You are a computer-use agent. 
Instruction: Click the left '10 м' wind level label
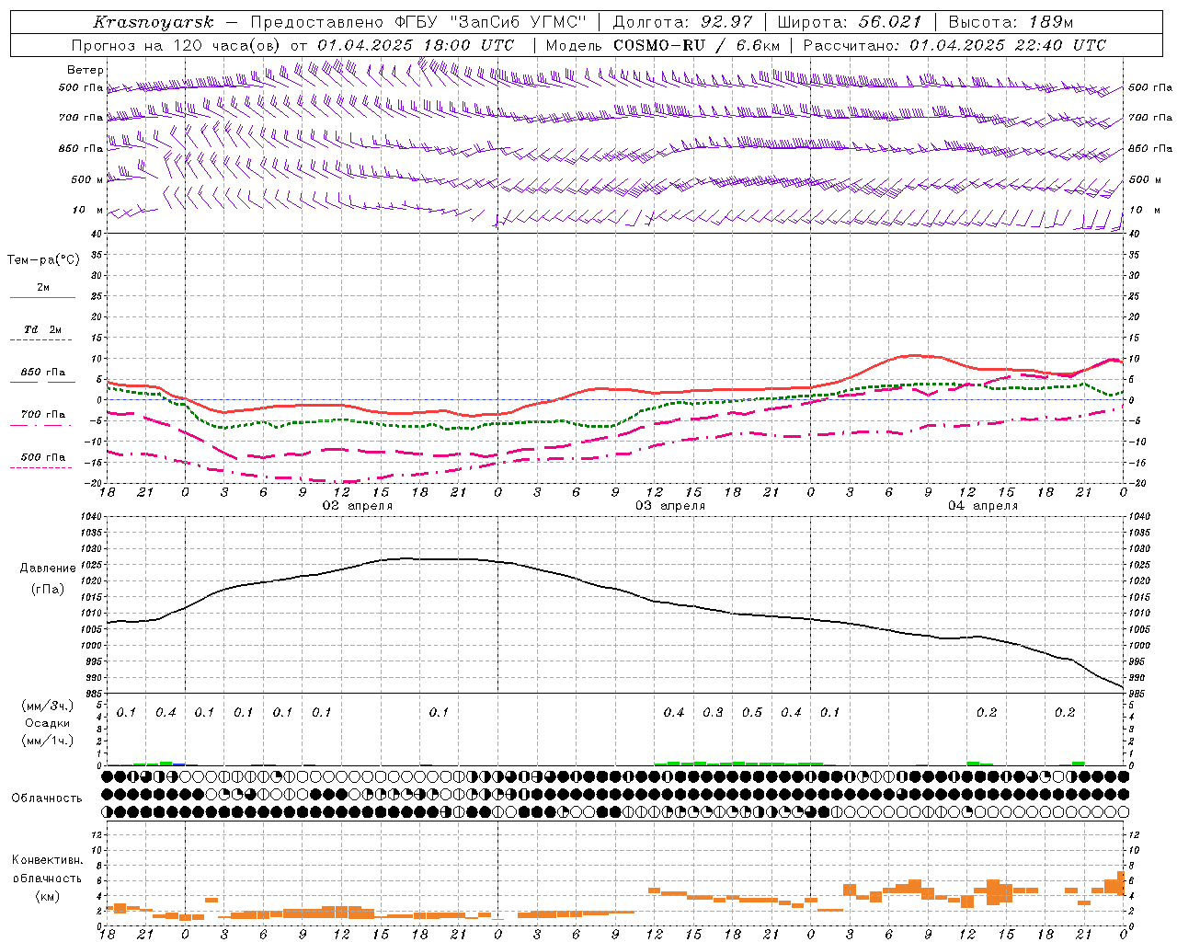click(88, 210)
